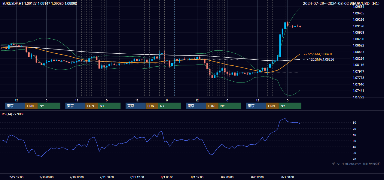Select price label 1.08622

[358, 45]
